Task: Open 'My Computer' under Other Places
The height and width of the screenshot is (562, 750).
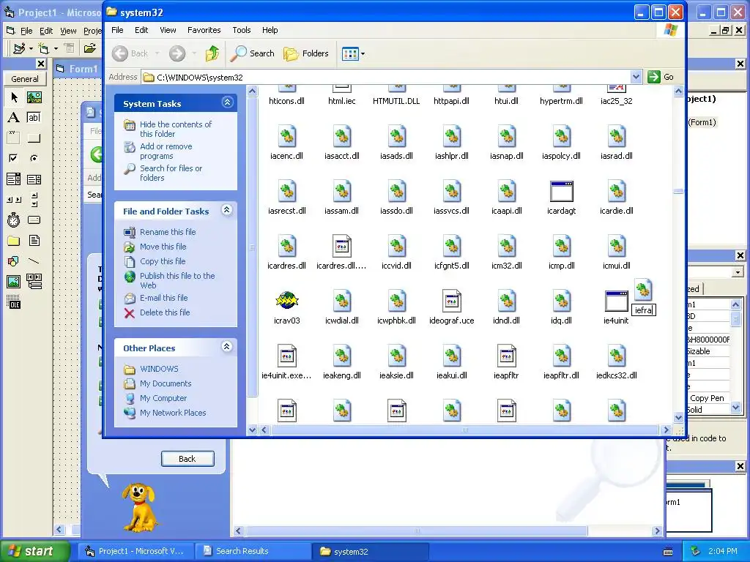Action: click(x=163, y=398)
